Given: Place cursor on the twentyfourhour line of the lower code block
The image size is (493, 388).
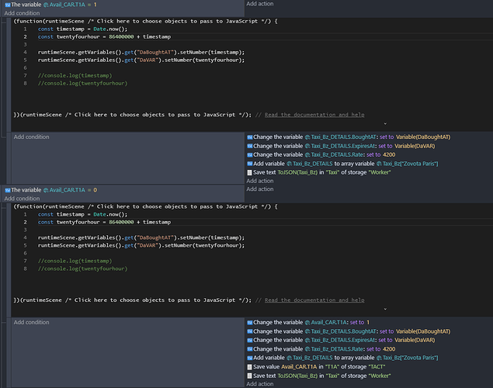Looking at the screenshot, I should click(104, 222).
